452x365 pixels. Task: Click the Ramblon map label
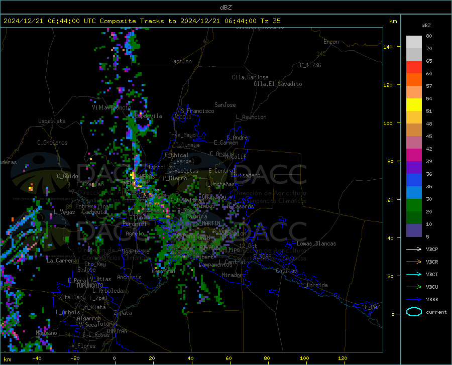181,61
